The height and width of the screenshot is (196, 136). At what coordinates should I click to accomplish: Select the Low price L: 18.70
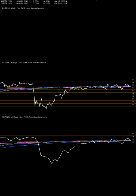[47, 3]
